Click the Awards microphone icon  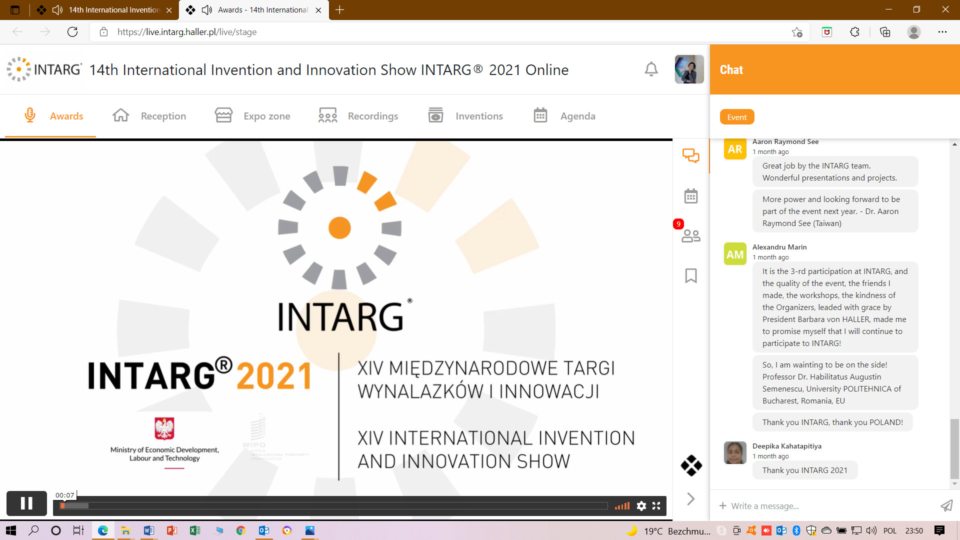click(x=30, y=115)
